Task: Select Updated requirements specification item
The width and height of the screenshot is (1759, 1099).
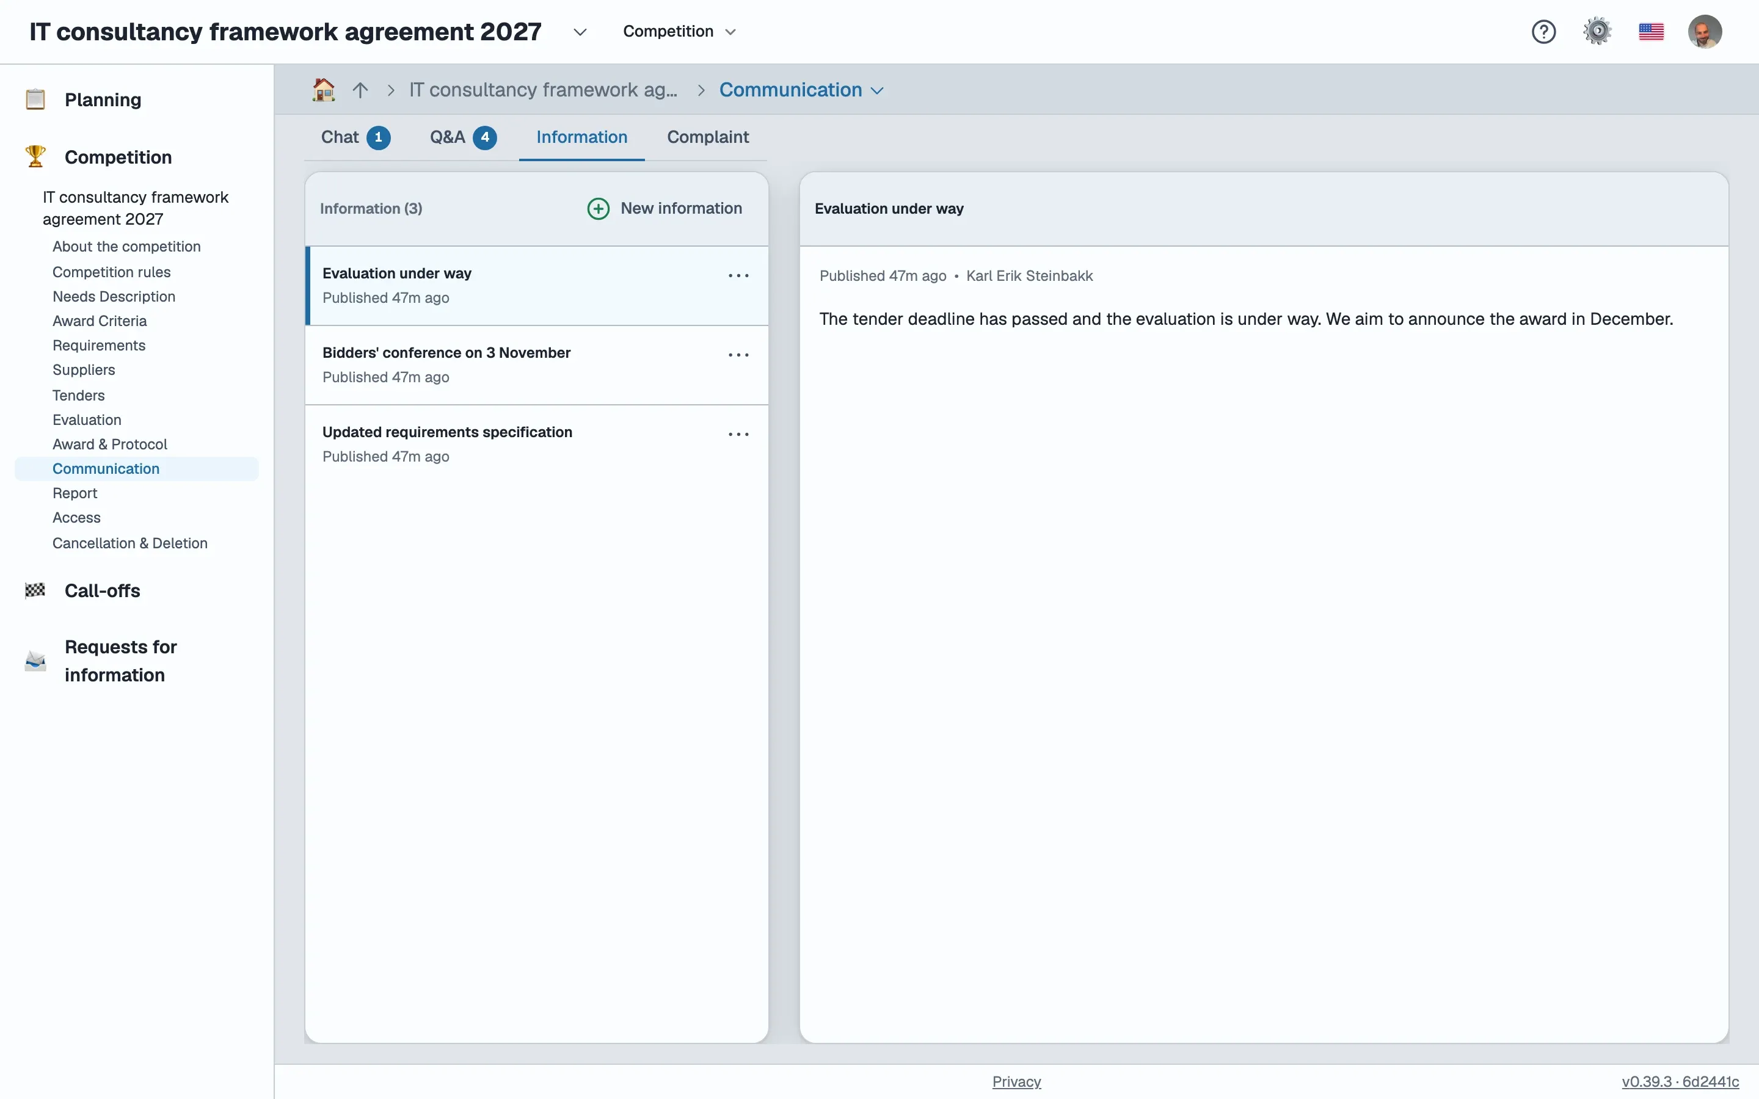Action: click(536, 443)
